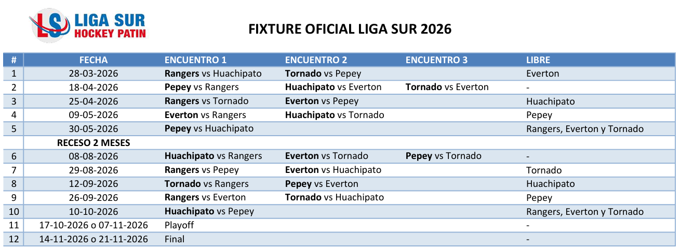Click the Everton vs Huachipato match

pos(333,170)
